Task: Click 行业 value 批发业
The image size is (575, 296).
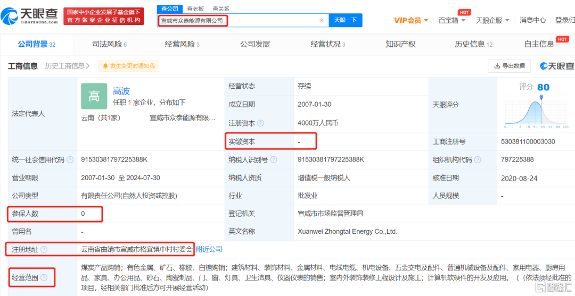Action: click(308, 196)
